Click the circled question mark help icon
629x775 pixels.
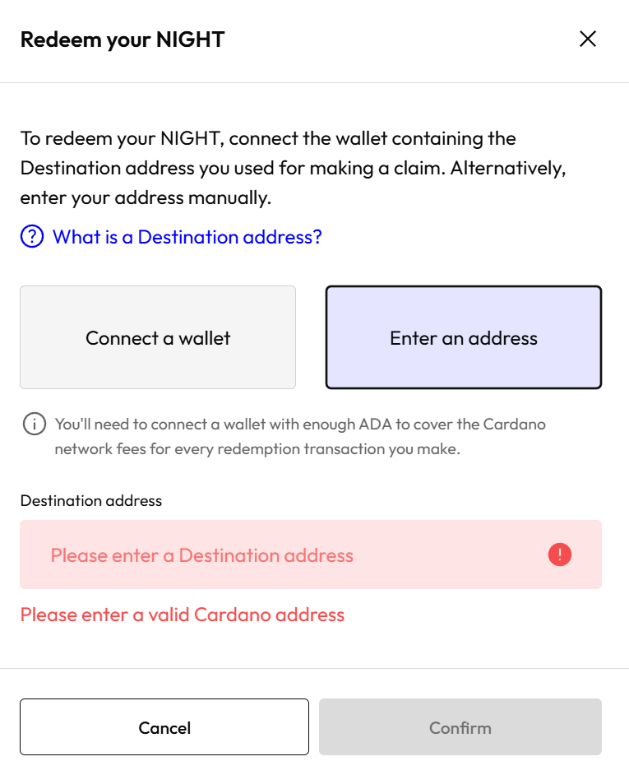coord(32,238)
